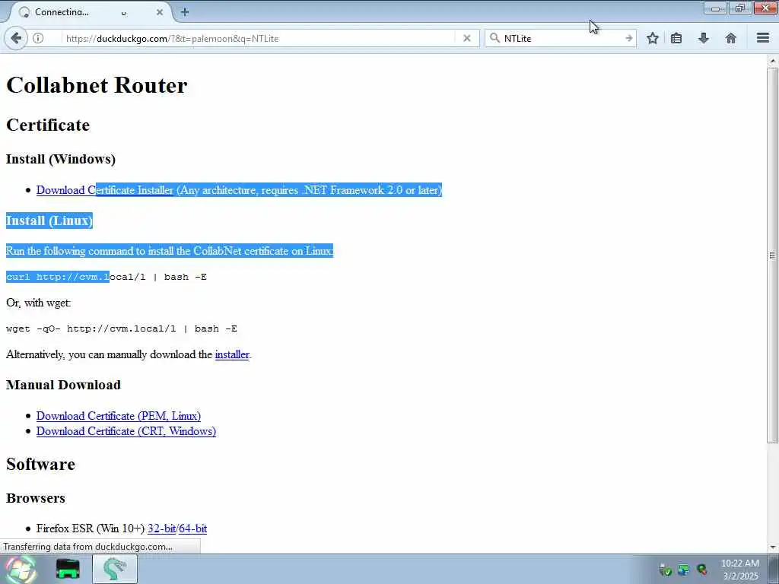Click the scrollbar up arrow
Screen dimensions: 779x584
(x=773, y=61)
